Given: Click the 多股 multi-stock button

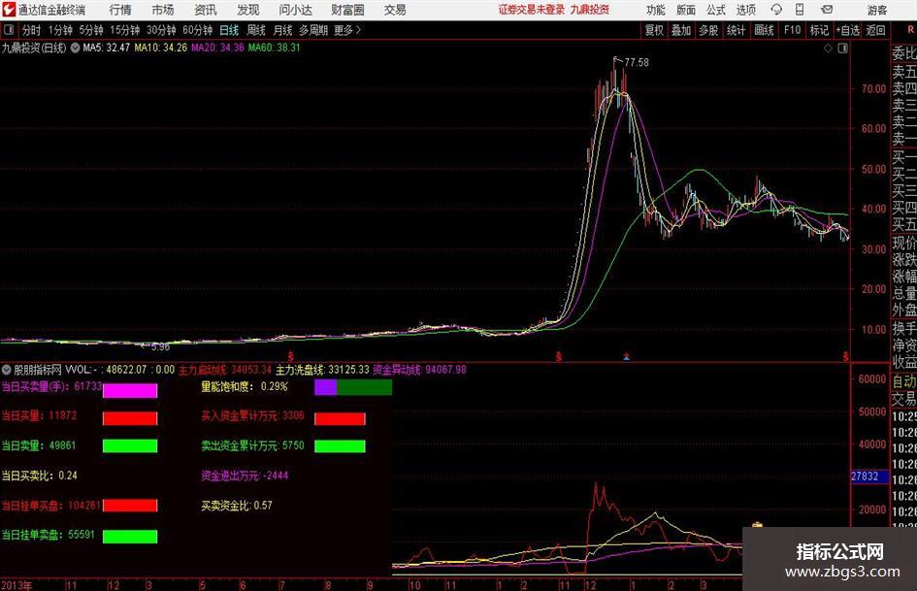Looking at the screenshot, I should tap(708, 30).
